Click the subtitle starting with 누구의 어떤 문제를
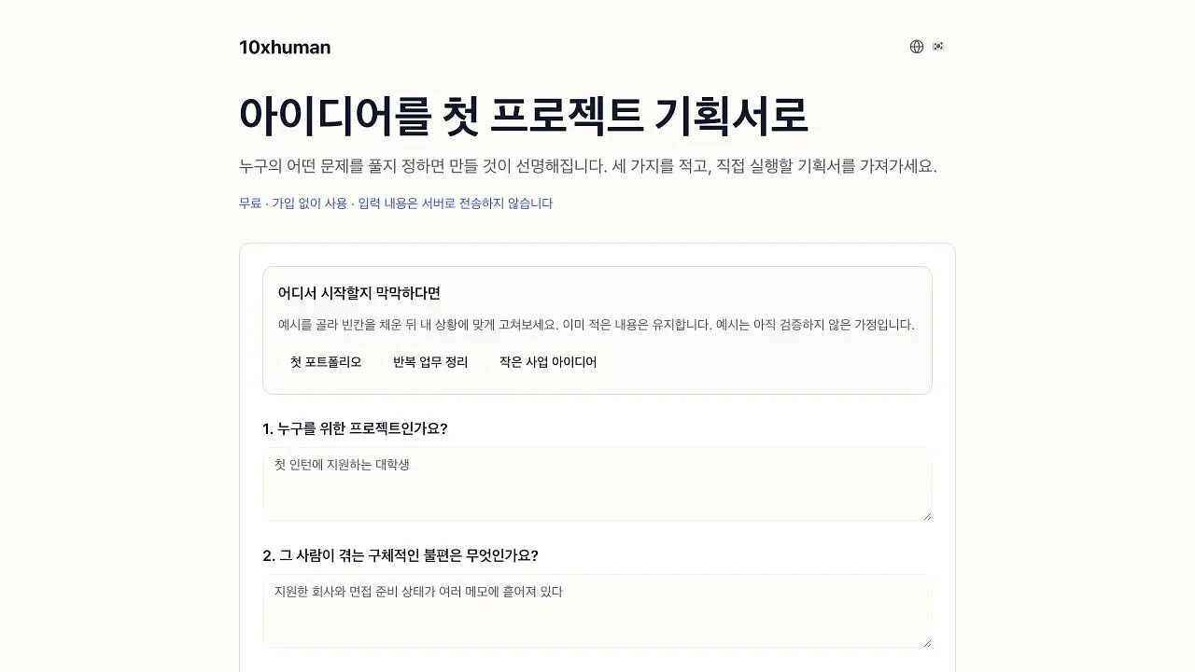 click(x=588, y=166)
